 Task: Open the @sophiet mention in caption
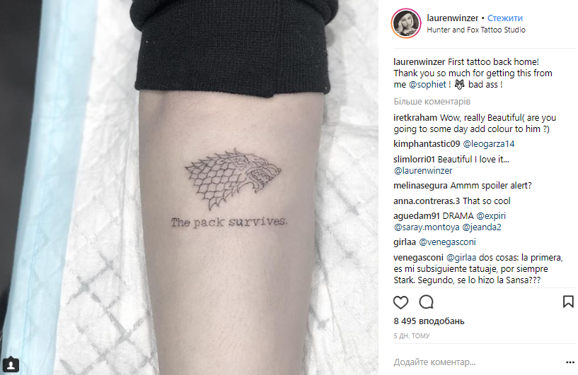[427, 85]
